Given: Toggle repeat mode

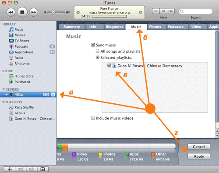Looking at the screenshot, I should click(x=32, y=169).
